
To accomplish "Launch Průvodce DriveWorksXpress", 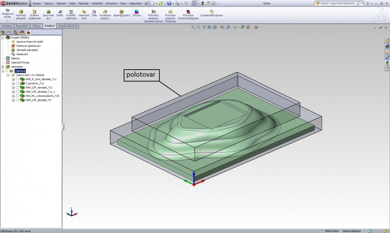I will 188,15.
